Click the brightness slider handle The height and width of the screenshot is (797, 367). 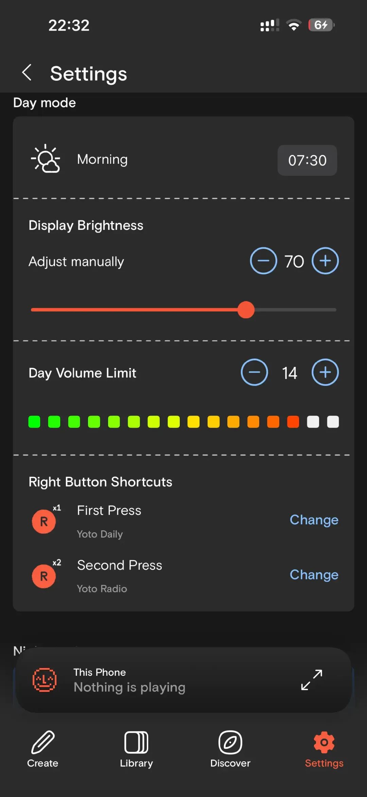tap(246, 310)
